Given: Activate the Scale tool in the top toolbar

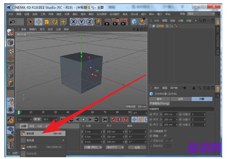Looking at the screenshot, I should [46, 22].
